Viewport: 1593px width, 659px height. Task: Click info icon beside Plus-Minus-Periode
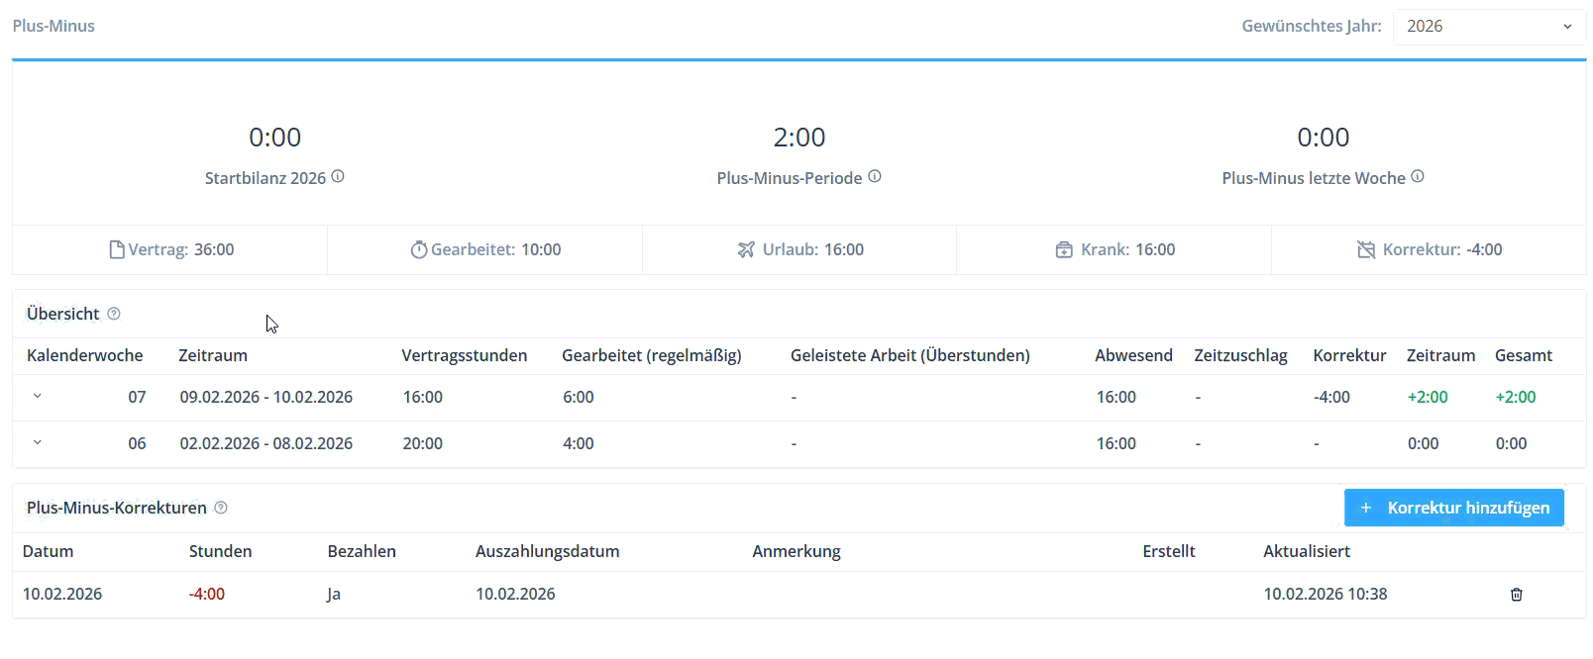coord(875,177)
